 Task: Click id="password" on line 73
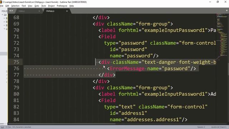128,49
